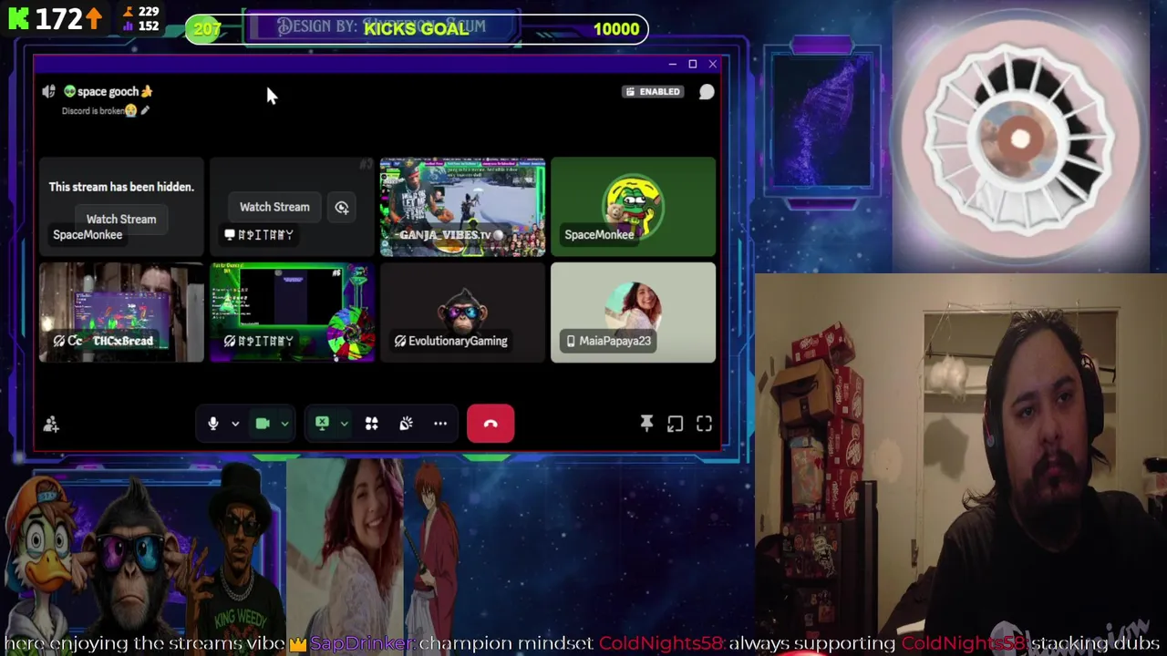Open the more options three-dot menu
Image resolution: width=1167 pixels, height=656 pixels.
point(440,424)
